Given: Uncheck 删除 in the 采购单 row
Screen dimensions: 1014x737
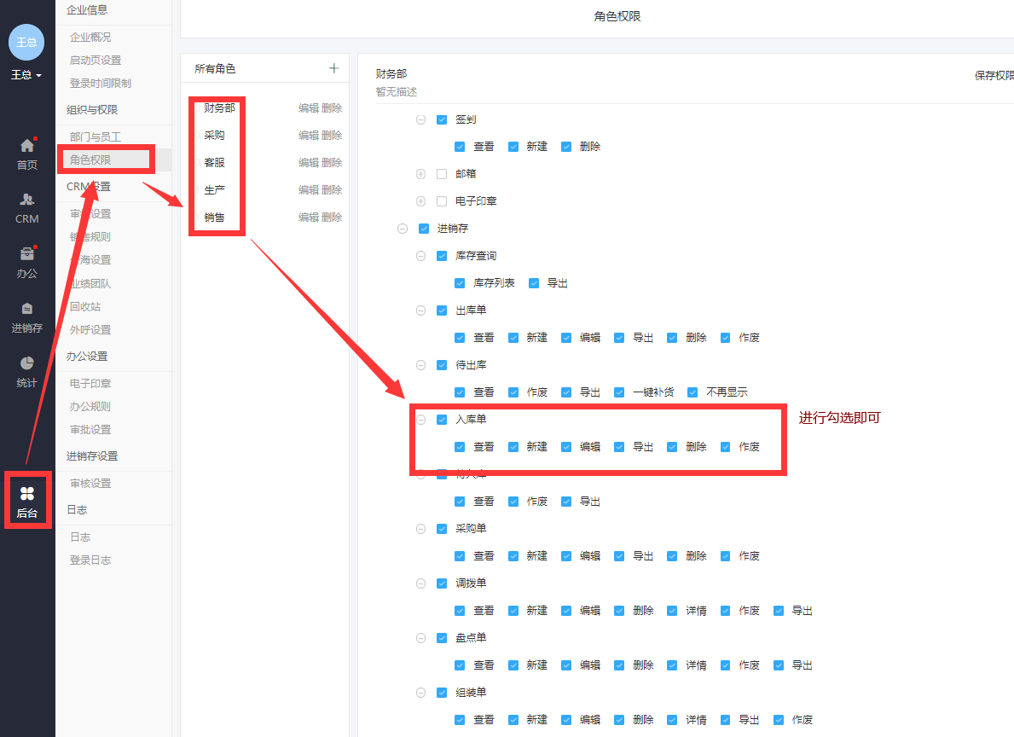Looking at the screenshot, I should tap(672, 556).
